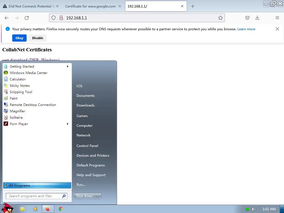Open a new tab with the plus icon
This screenshot has height=213, width=284.
click(192, 6)
